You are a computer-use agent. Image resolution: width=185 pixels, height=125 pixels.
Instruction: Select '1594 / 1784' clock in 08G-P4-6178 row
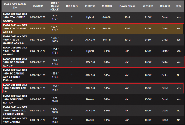(x=55, y=51)
